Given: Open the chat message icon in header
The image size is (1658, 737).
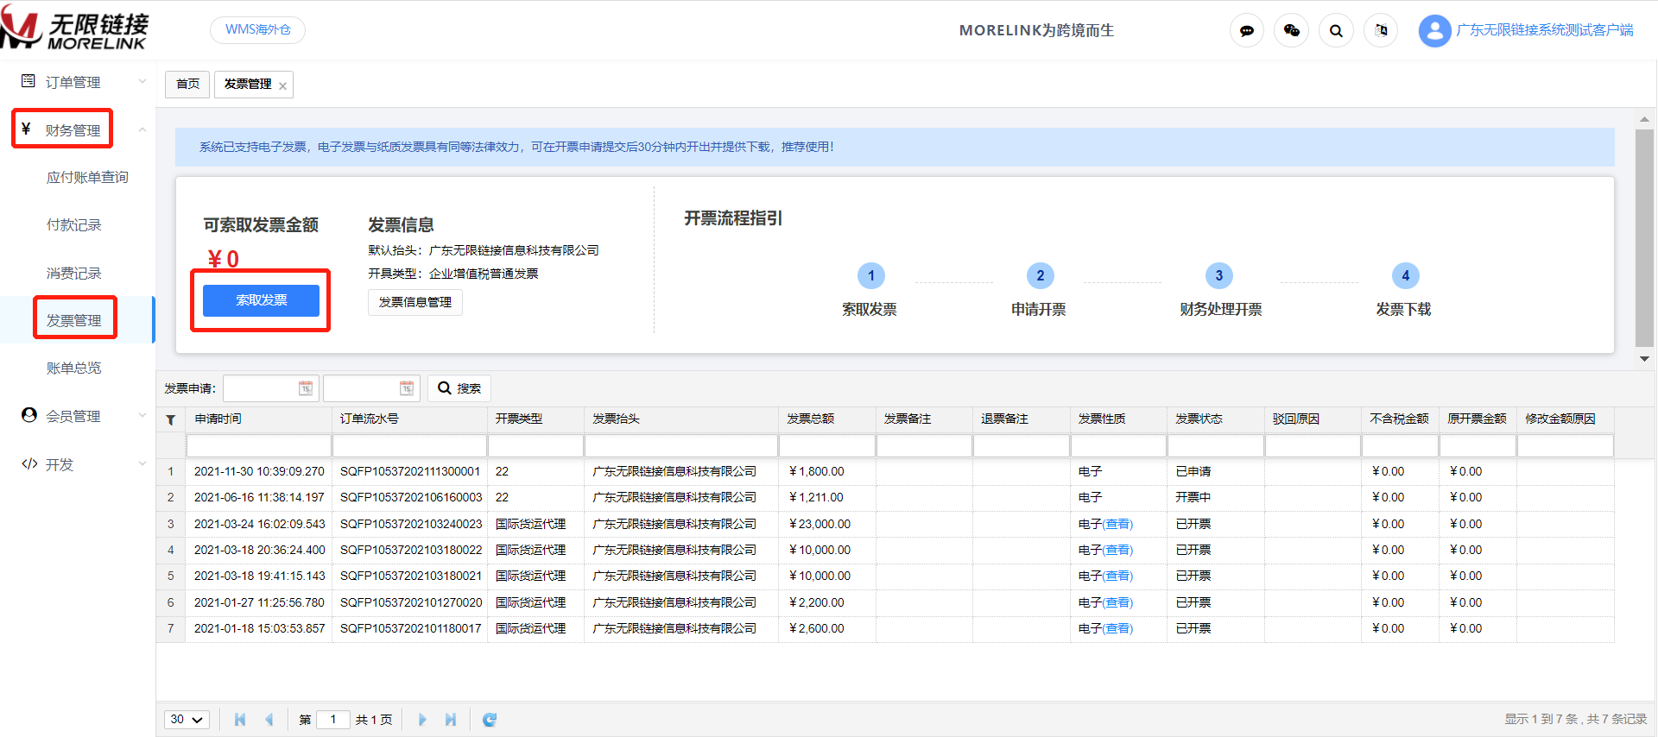Looking at the screenshot, I should click(1246, 31).
